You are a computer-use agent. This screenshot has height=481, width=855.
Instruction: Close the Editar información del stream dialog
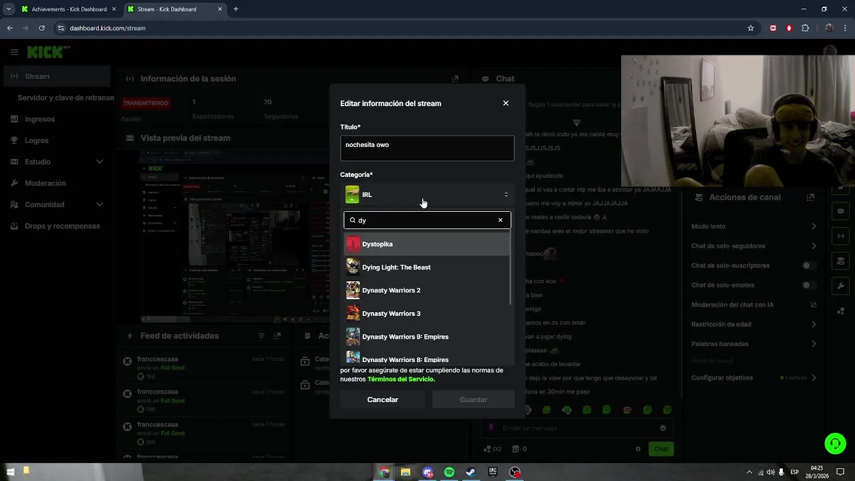tap(506, 103)
